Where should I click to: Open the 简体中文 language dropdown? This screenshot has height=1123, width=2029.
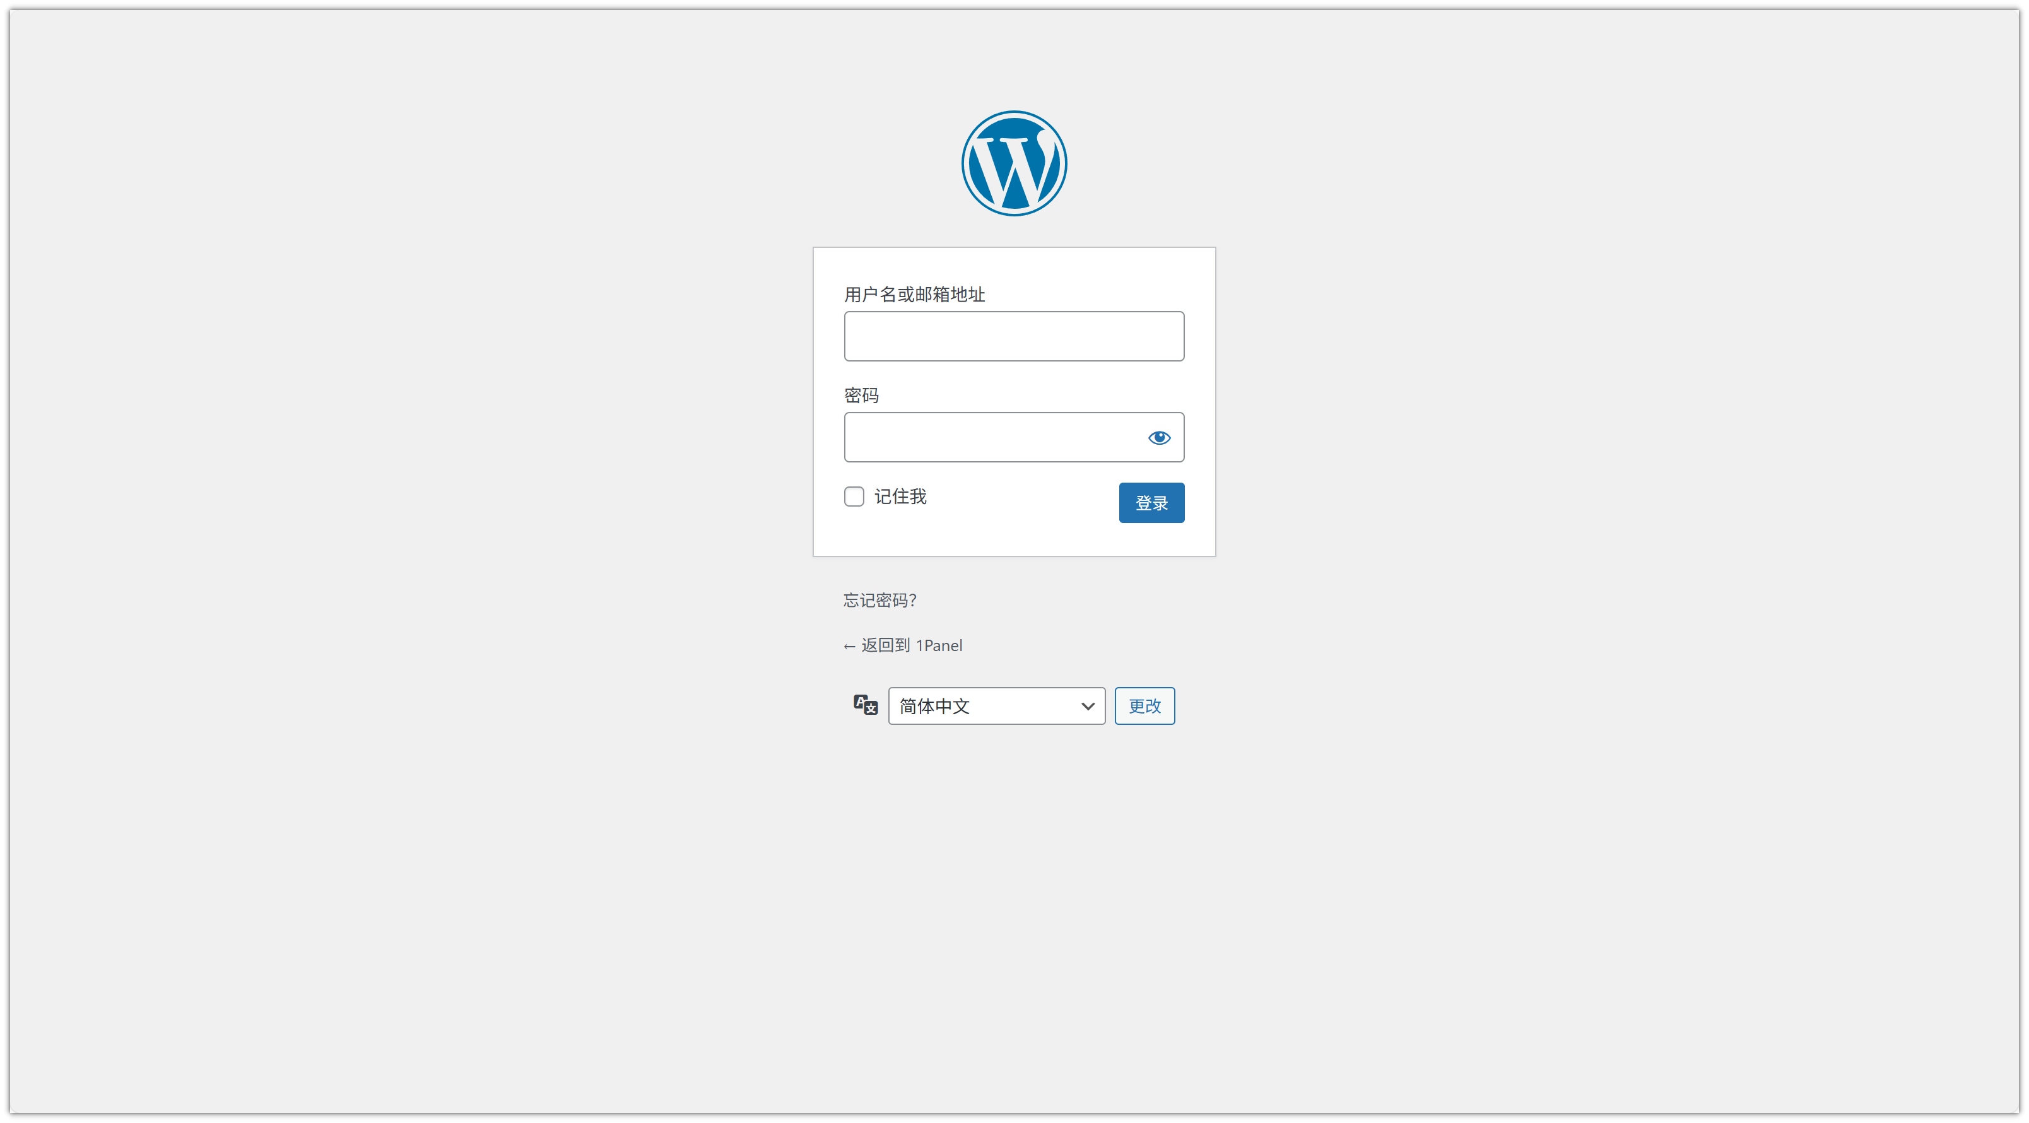click(996, 705)
